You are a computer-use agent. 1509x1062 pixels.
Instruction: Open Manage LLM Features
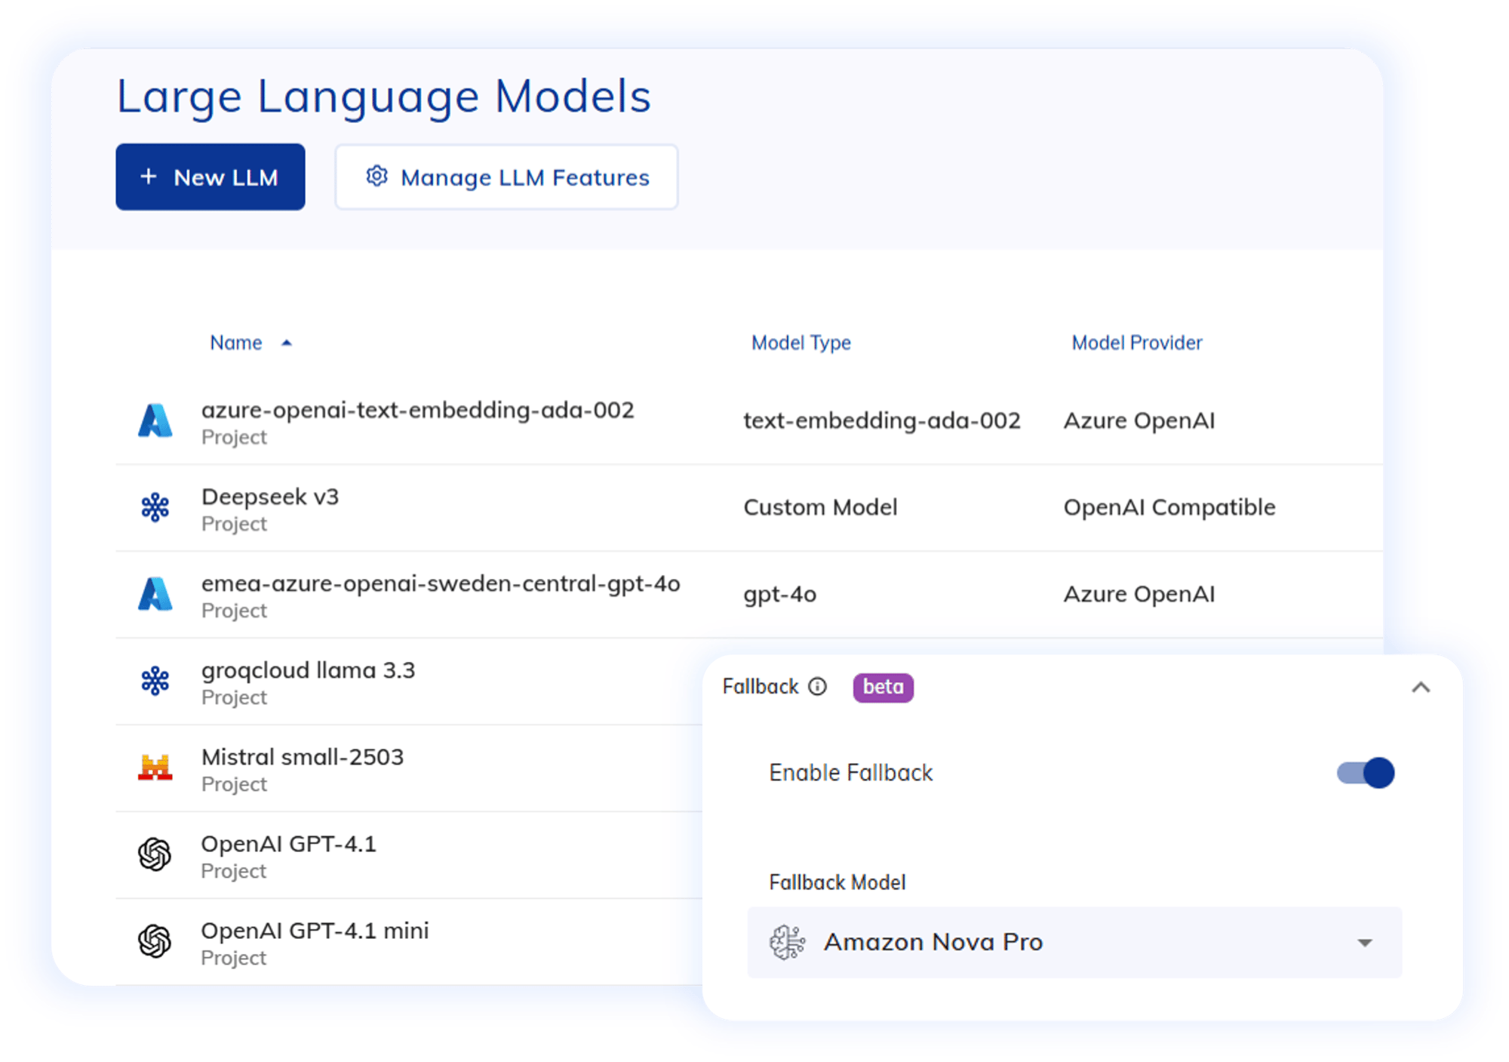[506, 177]
